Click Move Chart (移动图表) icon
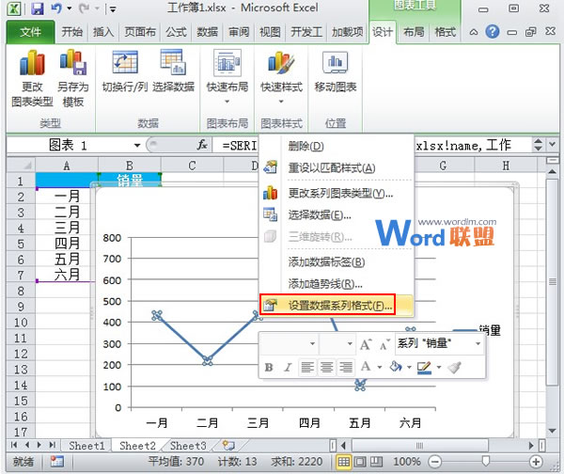564x474 pixels. click(336, 71)
